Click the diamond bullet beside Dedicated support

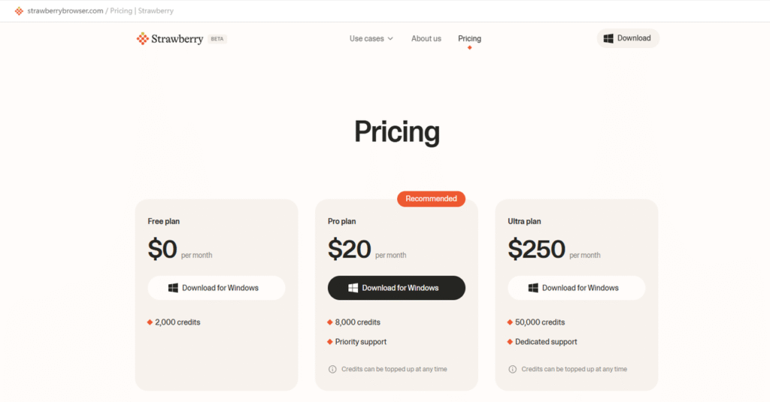click(511, 342)
